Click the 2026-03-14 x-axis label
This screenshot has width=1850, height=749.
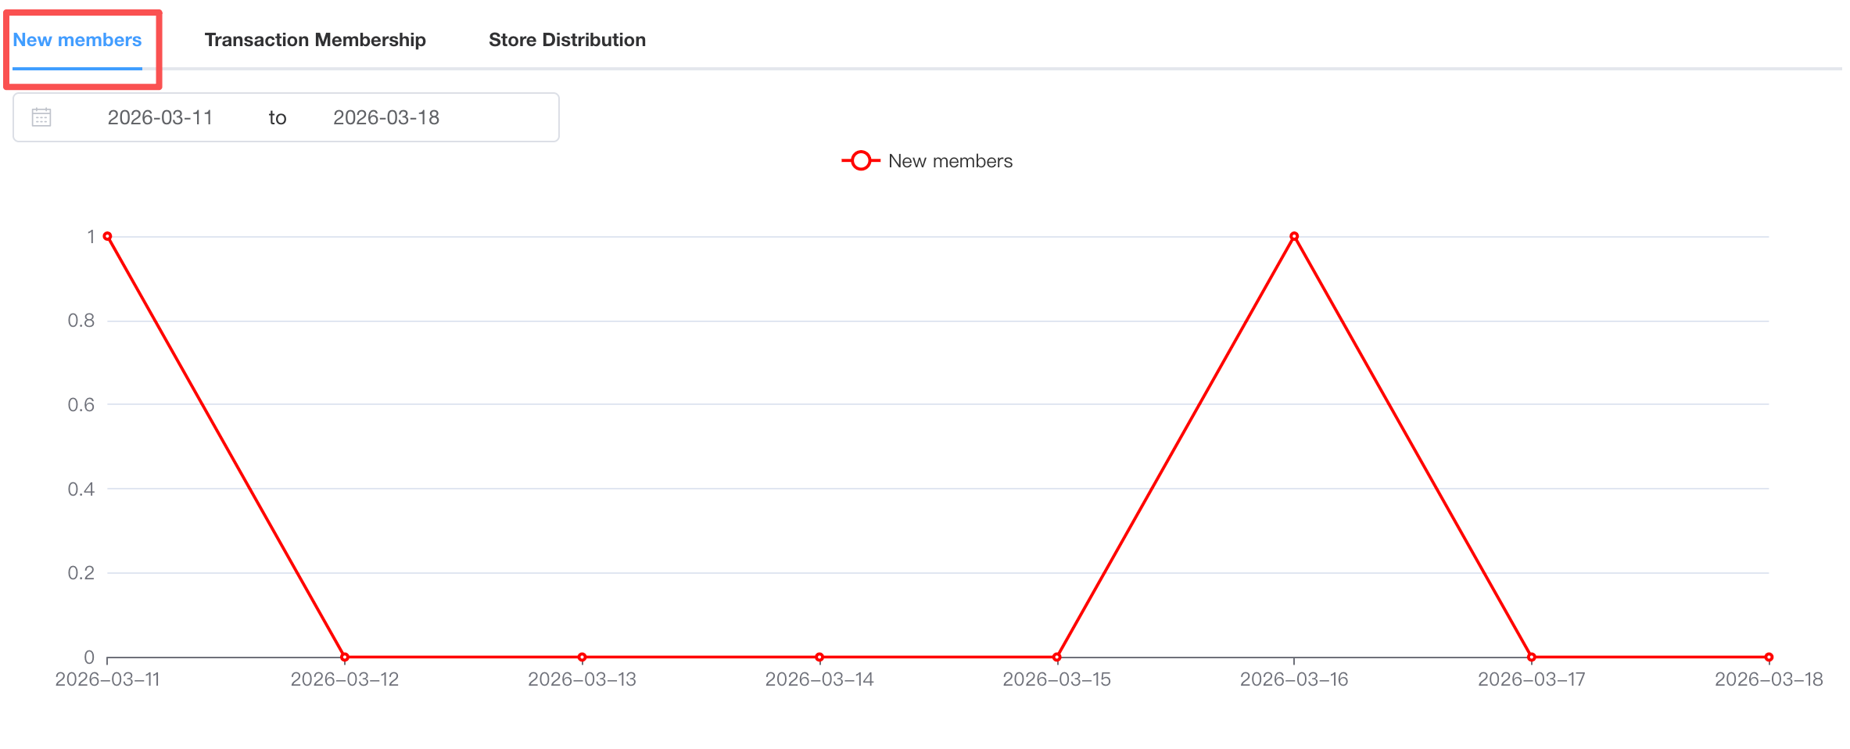click(x=819, y=679)
